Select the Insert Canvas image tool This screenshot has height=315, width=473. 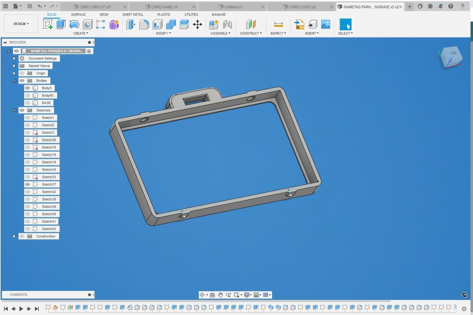[326, 24]
